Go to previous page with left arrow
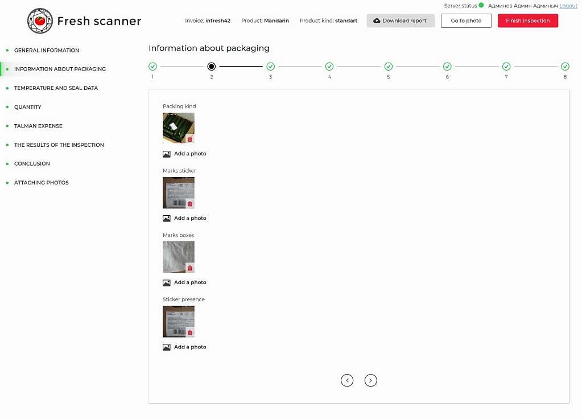 [x=347, y=380]
